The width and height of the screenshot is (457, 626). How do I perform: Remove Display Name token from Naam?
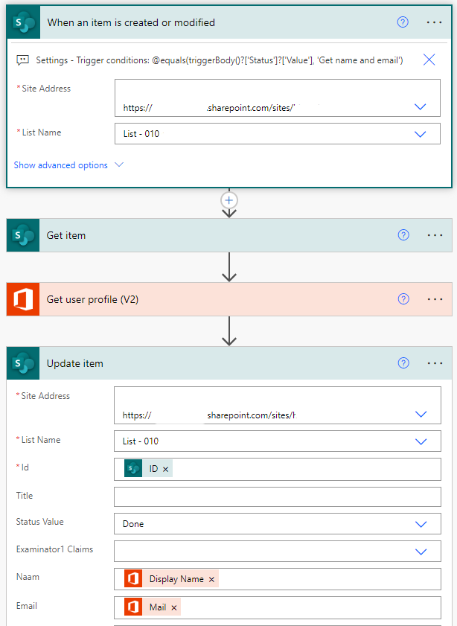tap(211, 579)
